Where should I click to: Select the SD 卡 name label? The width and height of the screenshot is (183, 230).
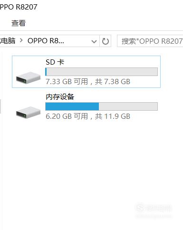coord(55,62)
